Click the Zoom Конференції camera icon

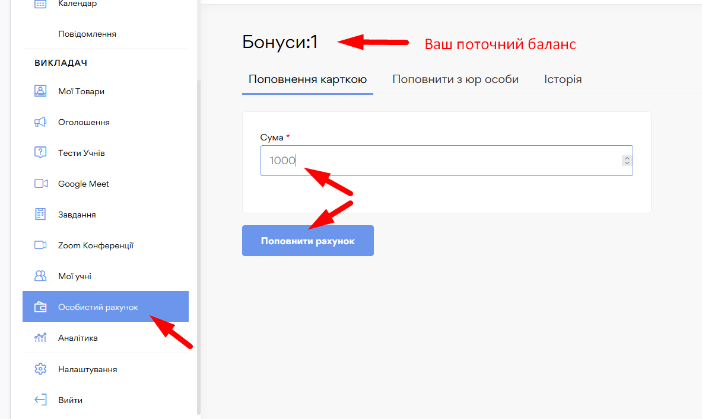pyautogui.click(x=40, y=245)
